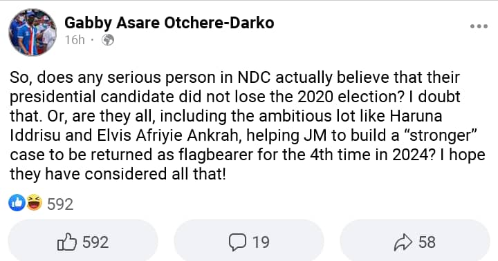This screenshot has height=261, width=498.
Task: Open Gabby Asare Otchere-Darko profile name link
Action: coord(169,23)
